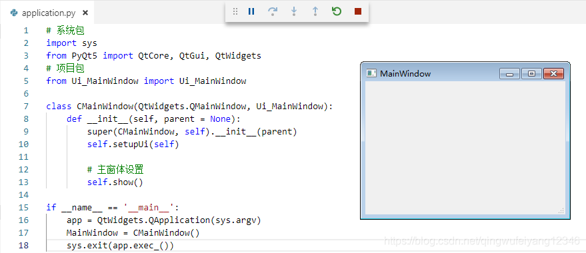Viewport: 586px width, 253px height.
Task: Click the 'import sys' code line
Action: (x=71, y=43)
